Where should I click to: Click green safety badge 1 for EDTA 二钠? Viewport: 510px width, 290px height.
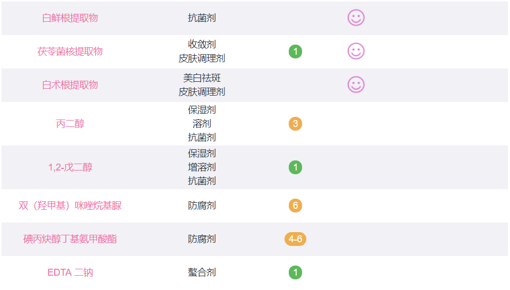(x=295, y=272)
